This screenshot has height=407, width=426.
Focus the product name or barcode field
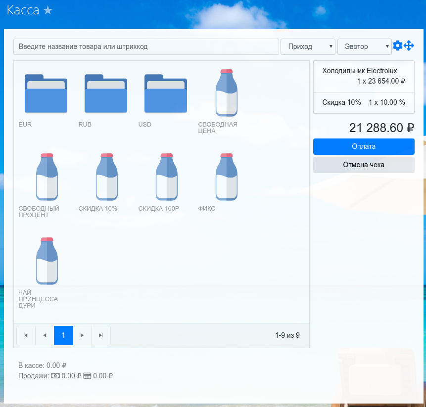pos(146,46)
